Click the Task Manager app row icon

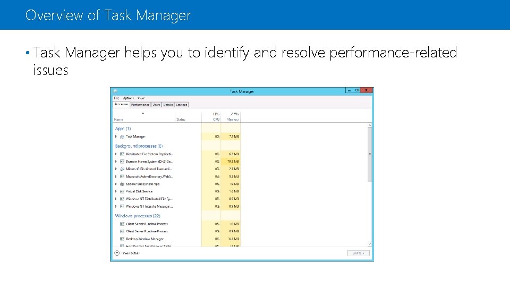(122, 137)
